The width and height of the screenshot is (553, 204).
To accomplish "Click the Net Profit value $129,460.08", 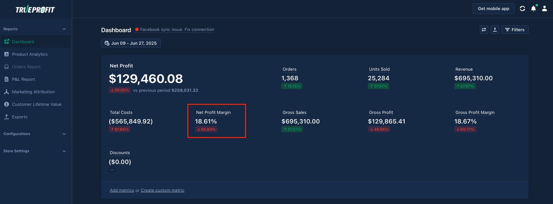I will [146, 79].
